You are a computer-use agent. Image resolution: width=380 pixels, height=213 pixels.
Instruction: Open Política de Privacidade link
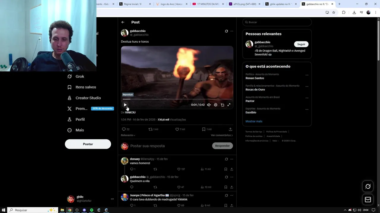tap(277, 132)
